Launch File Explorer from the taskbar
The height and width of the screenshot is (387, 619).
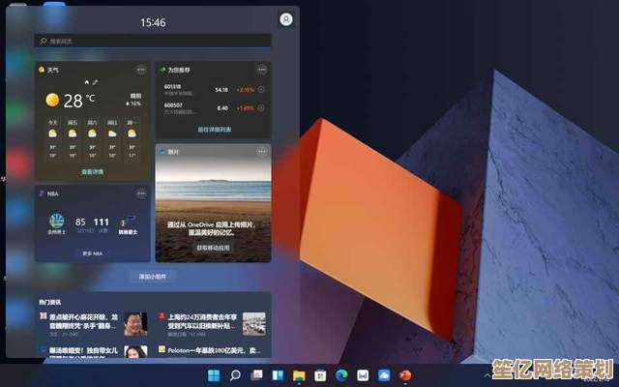(x=299, y=374)
